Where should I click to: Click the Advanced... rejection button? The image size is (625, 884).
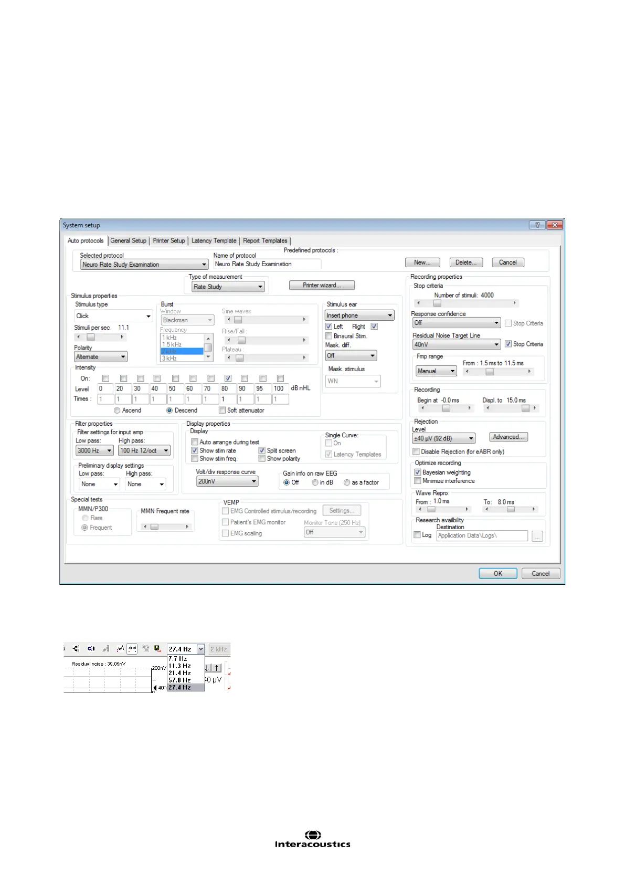pyautogui.click(x=509, y=437)
